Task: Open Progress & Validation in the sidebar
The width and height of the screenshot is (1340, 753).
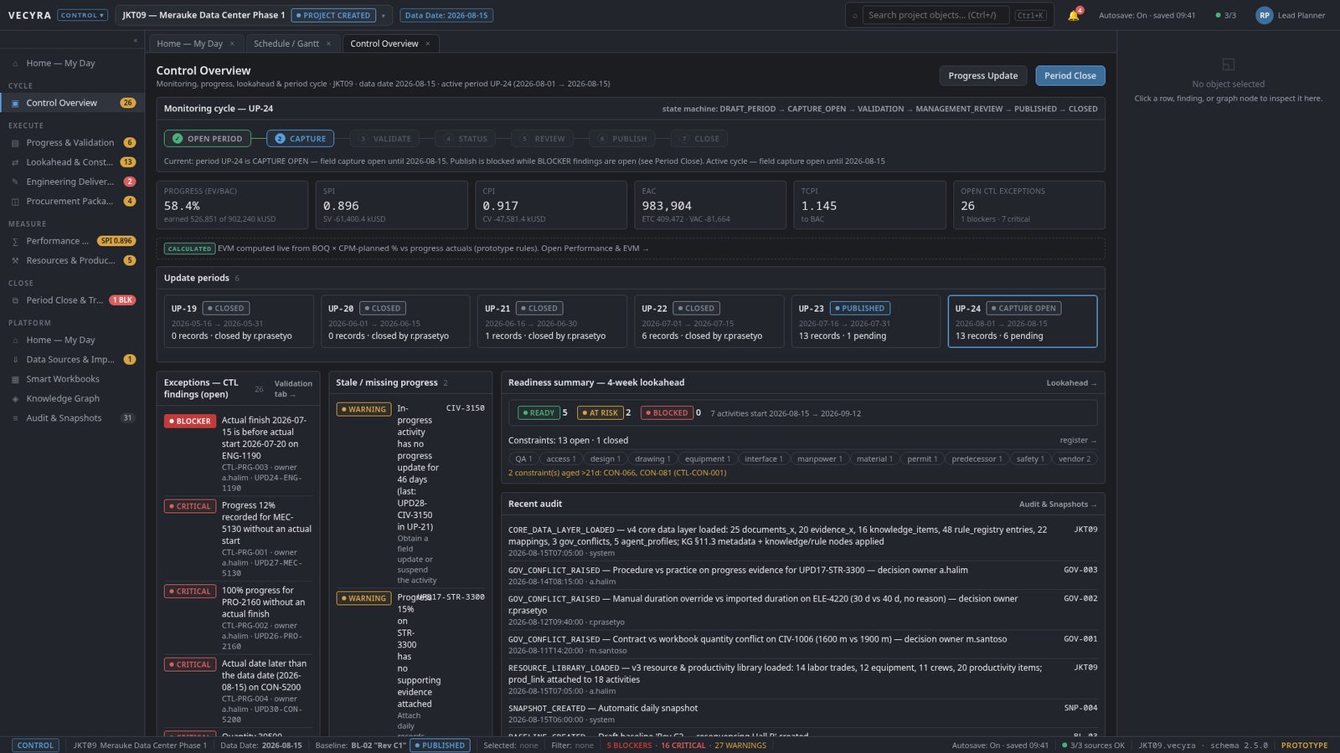Action: click(70, 143)
